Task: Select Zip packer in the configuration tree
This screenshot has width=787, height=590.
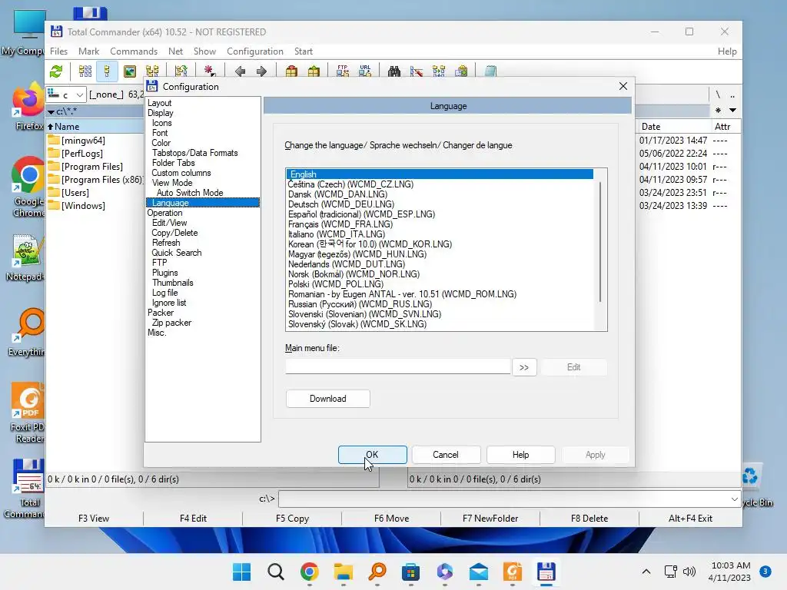Action: pos(171,323)
